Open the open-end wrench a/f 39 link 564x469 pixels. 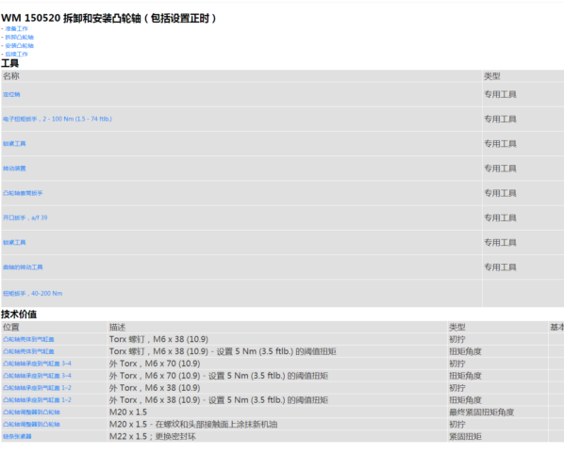coord(25,218)
